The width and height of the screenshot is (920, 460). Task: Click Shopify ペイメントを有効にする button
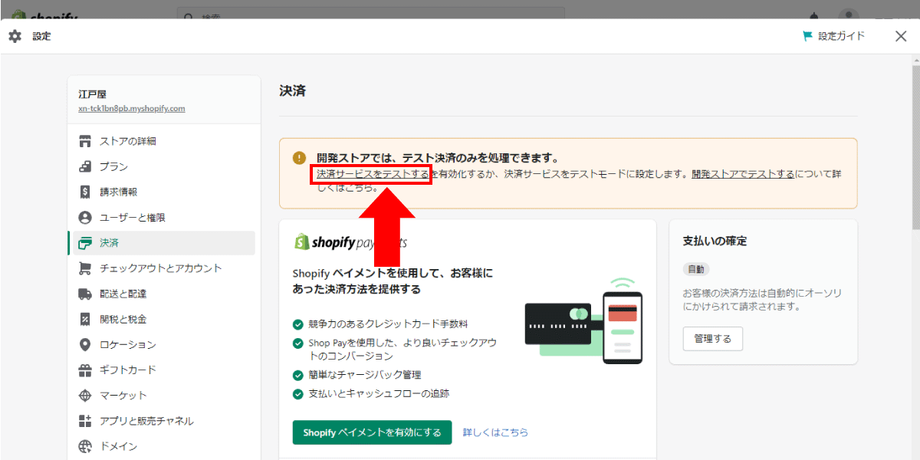click(x=372, y=432)
